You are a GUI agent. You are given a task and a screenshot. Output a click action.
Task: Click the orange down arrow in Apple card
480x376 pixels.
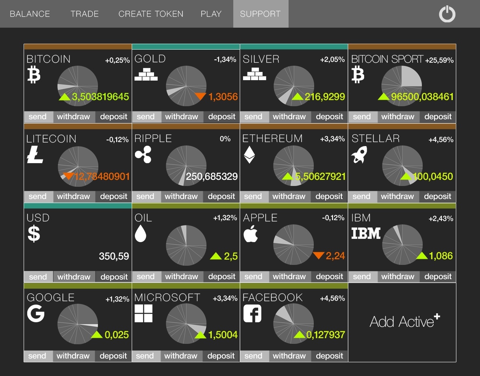click(x=318, y=256)
